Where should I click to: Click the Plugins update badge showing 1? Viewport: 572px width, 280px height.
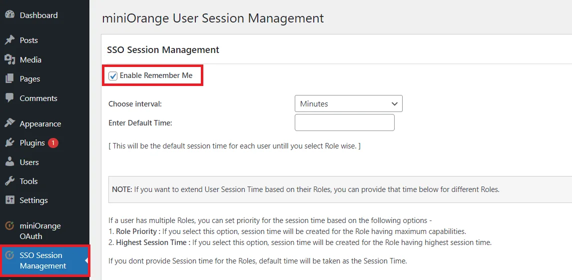(53, 143)
